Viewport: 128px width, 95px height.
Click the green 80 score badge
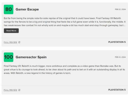click(8, 9)
